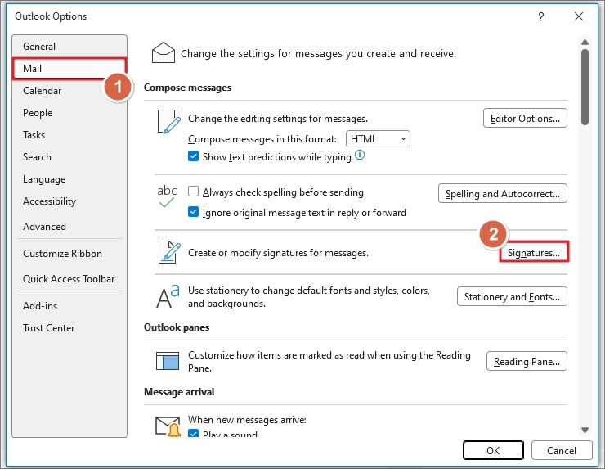The width and height of the screenshot is (605, 469).
Task: Click the 'Change the settings for messages' header text
Action: (x=318, y=53)
